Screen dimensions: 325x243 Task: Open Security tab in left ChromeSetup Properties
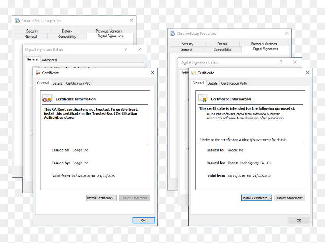click(x=32, y=31)
